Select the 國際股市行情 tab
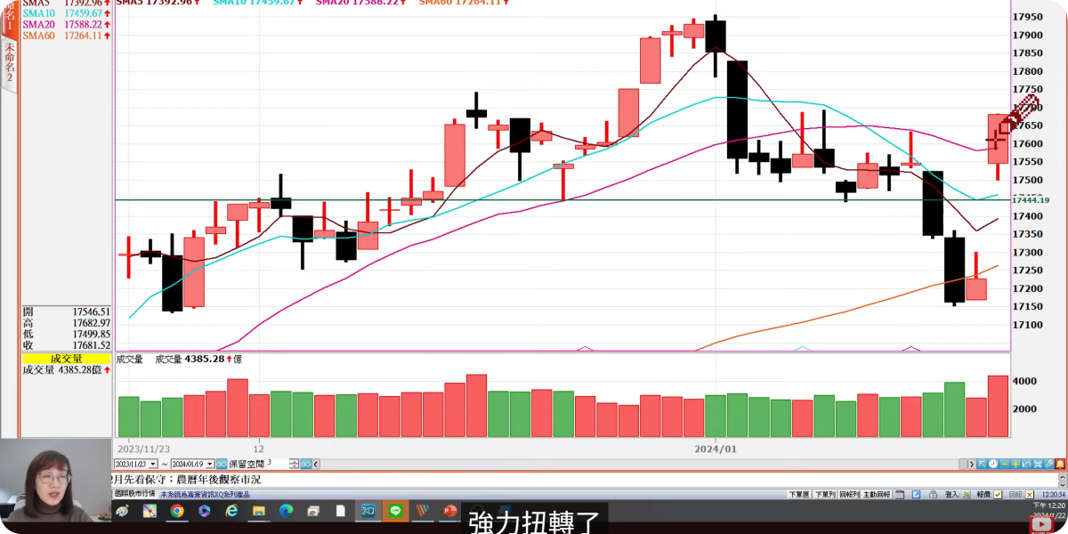Viewport: 1068px width, 534px height. pyautogui.click(x=134, y=493)
